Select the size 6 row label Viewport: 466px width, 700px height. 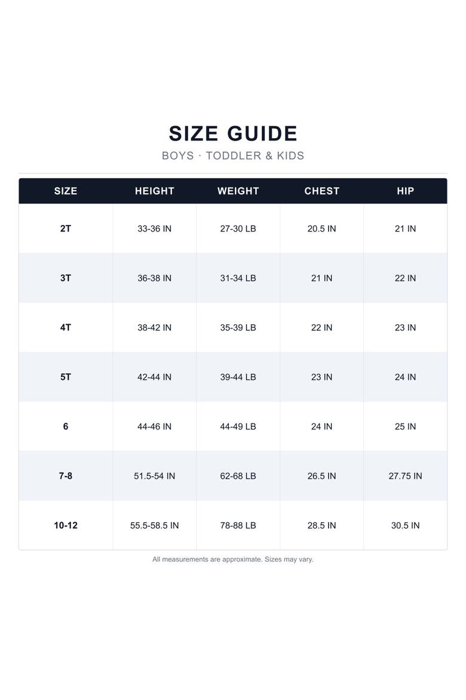(66, 427)
